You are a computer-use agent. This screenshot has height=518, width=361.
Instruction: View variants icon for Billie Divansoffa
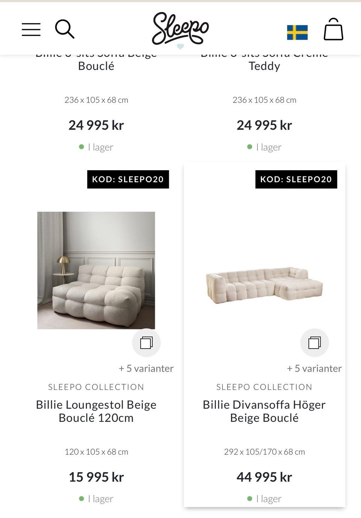pyautogui.click(x=314, y=343)
